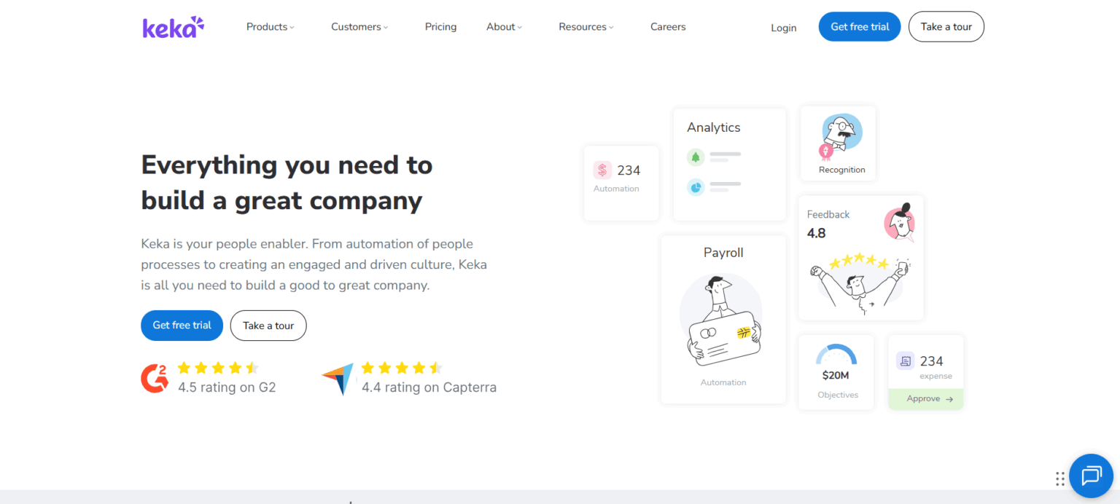Click Take a tour in the header

pos(946,27)
